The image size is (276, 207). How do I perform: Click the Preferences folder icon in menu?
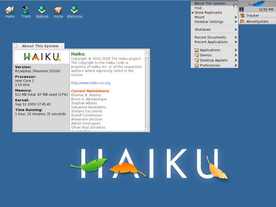coord(197,66)
